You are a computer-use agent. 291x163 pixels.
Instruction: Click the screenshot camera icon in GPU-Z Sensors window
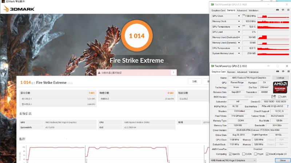point(278,11)
